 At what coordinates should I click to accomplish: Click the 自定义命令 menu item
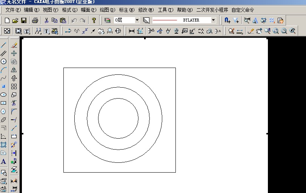coord(243,10)
